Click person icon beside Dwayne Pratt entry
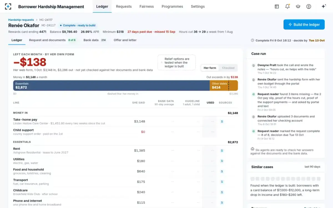The width and height of the screenshot is (333, 208). pos(253,65)
